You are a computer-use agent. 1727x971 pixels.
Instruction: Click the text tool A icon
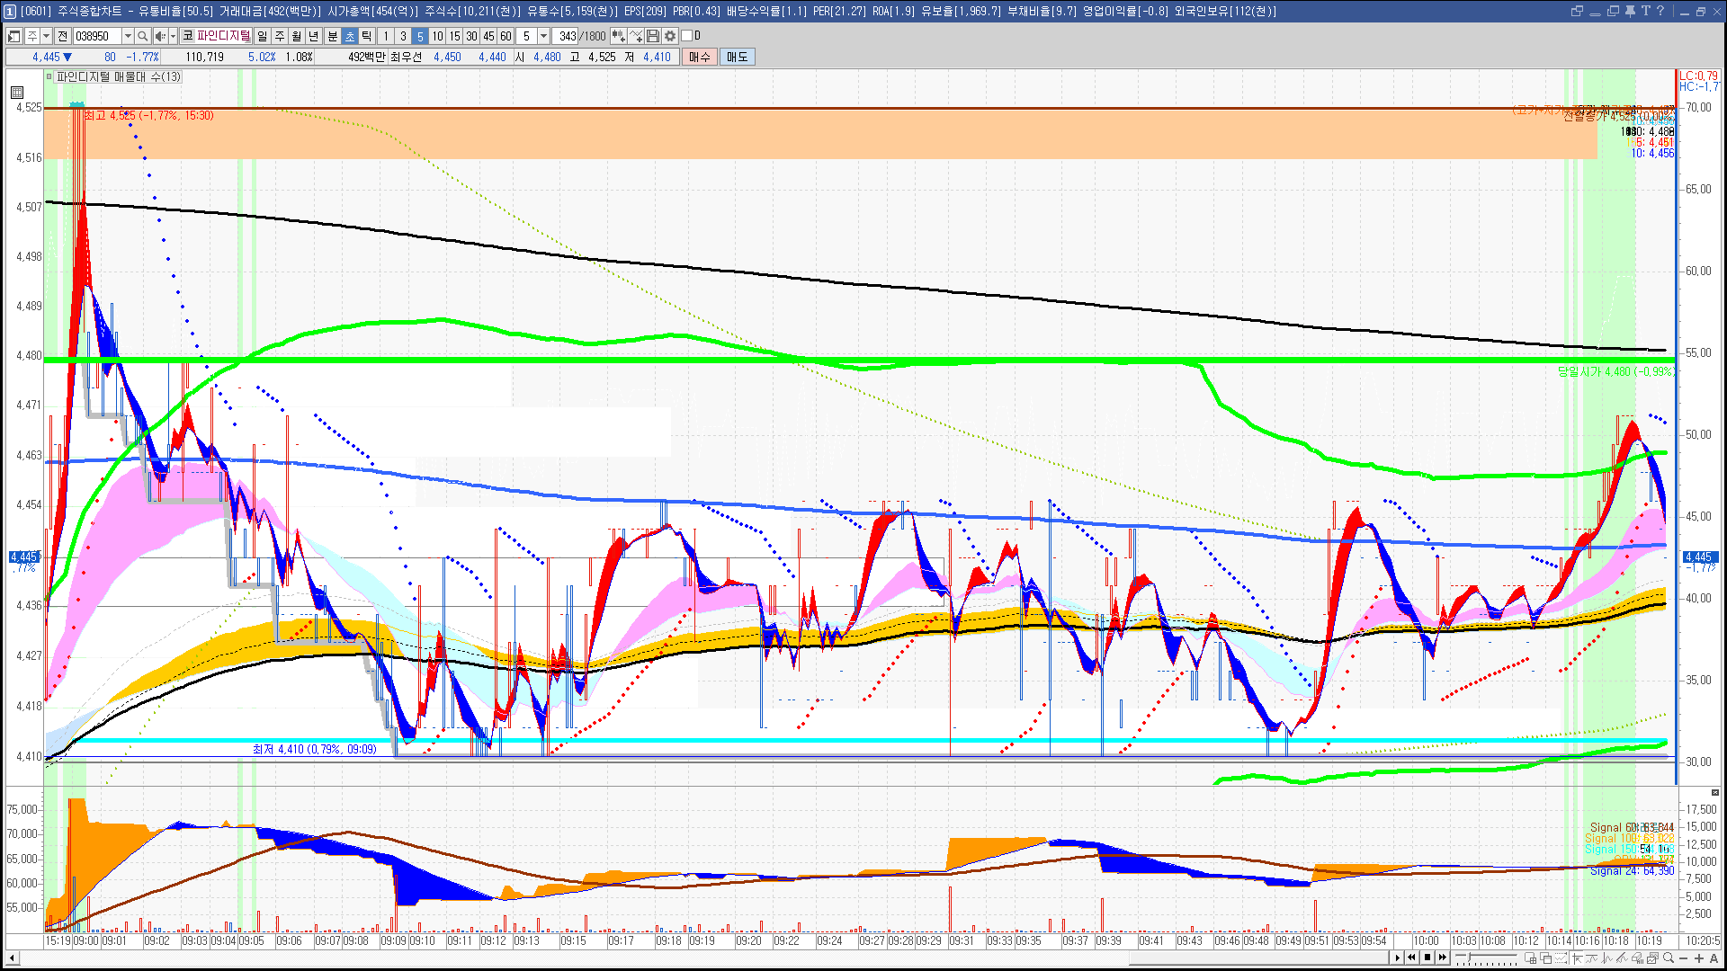[1714, 958]
